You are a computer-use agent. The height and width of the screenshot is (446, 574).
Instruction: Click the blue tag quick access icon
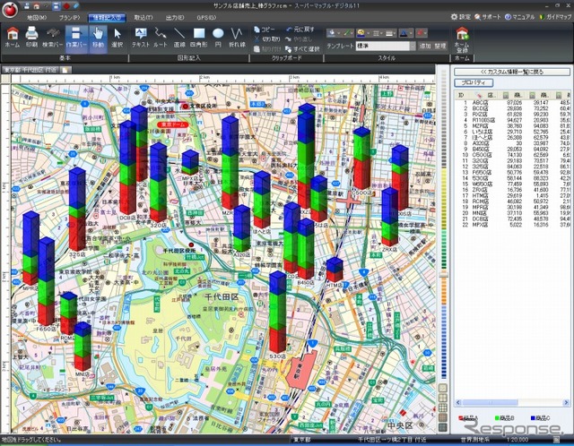(x=75, y=6)
